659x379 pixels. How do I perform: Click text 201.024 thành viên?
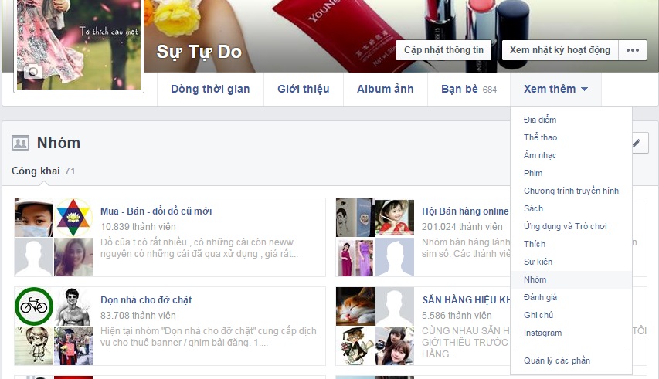tap(462, 227)
